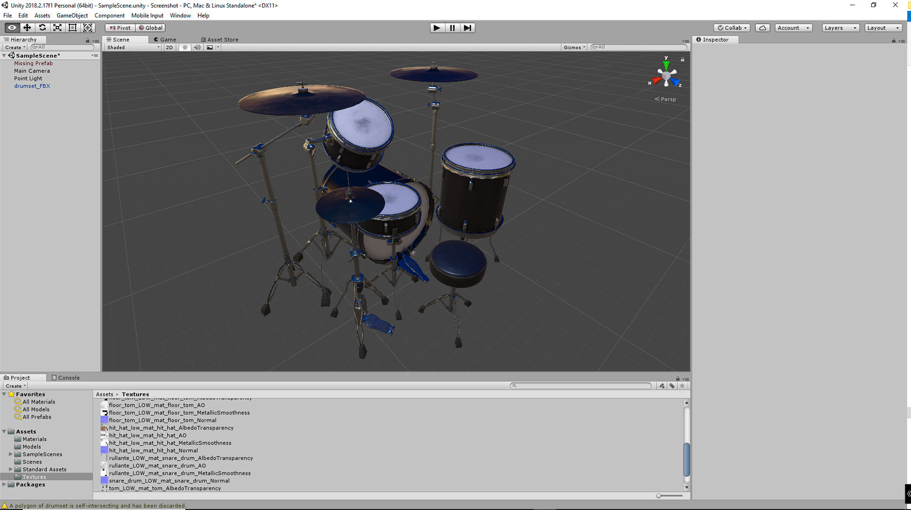Toggle scene lighting sun icon
911x510 pixels.
pyautogui.click(x=185, y=47)
